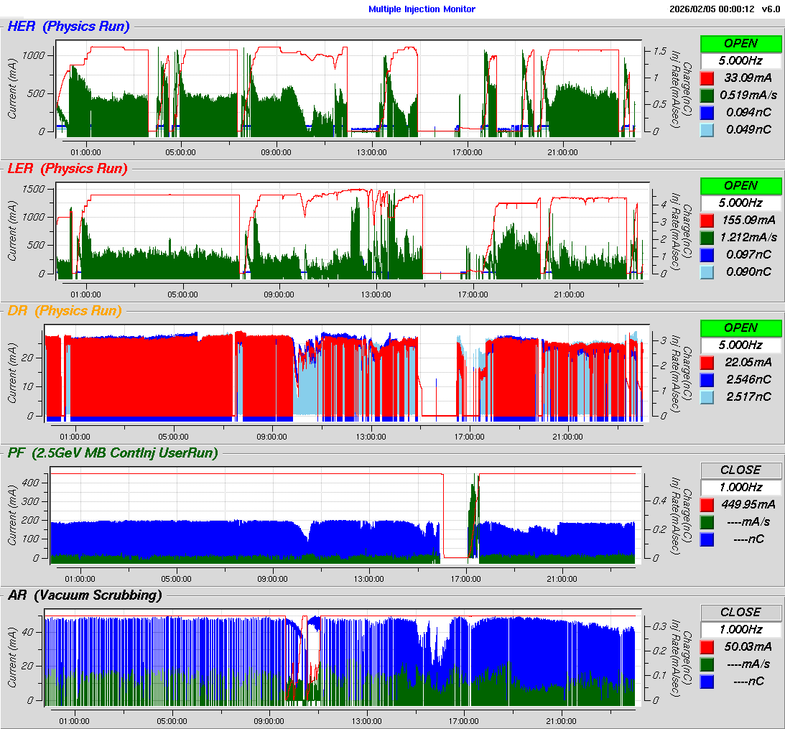Screen dimensions: 785x729
Task: Click the OPEN status button in HER panel
Action: pos(740,43)
